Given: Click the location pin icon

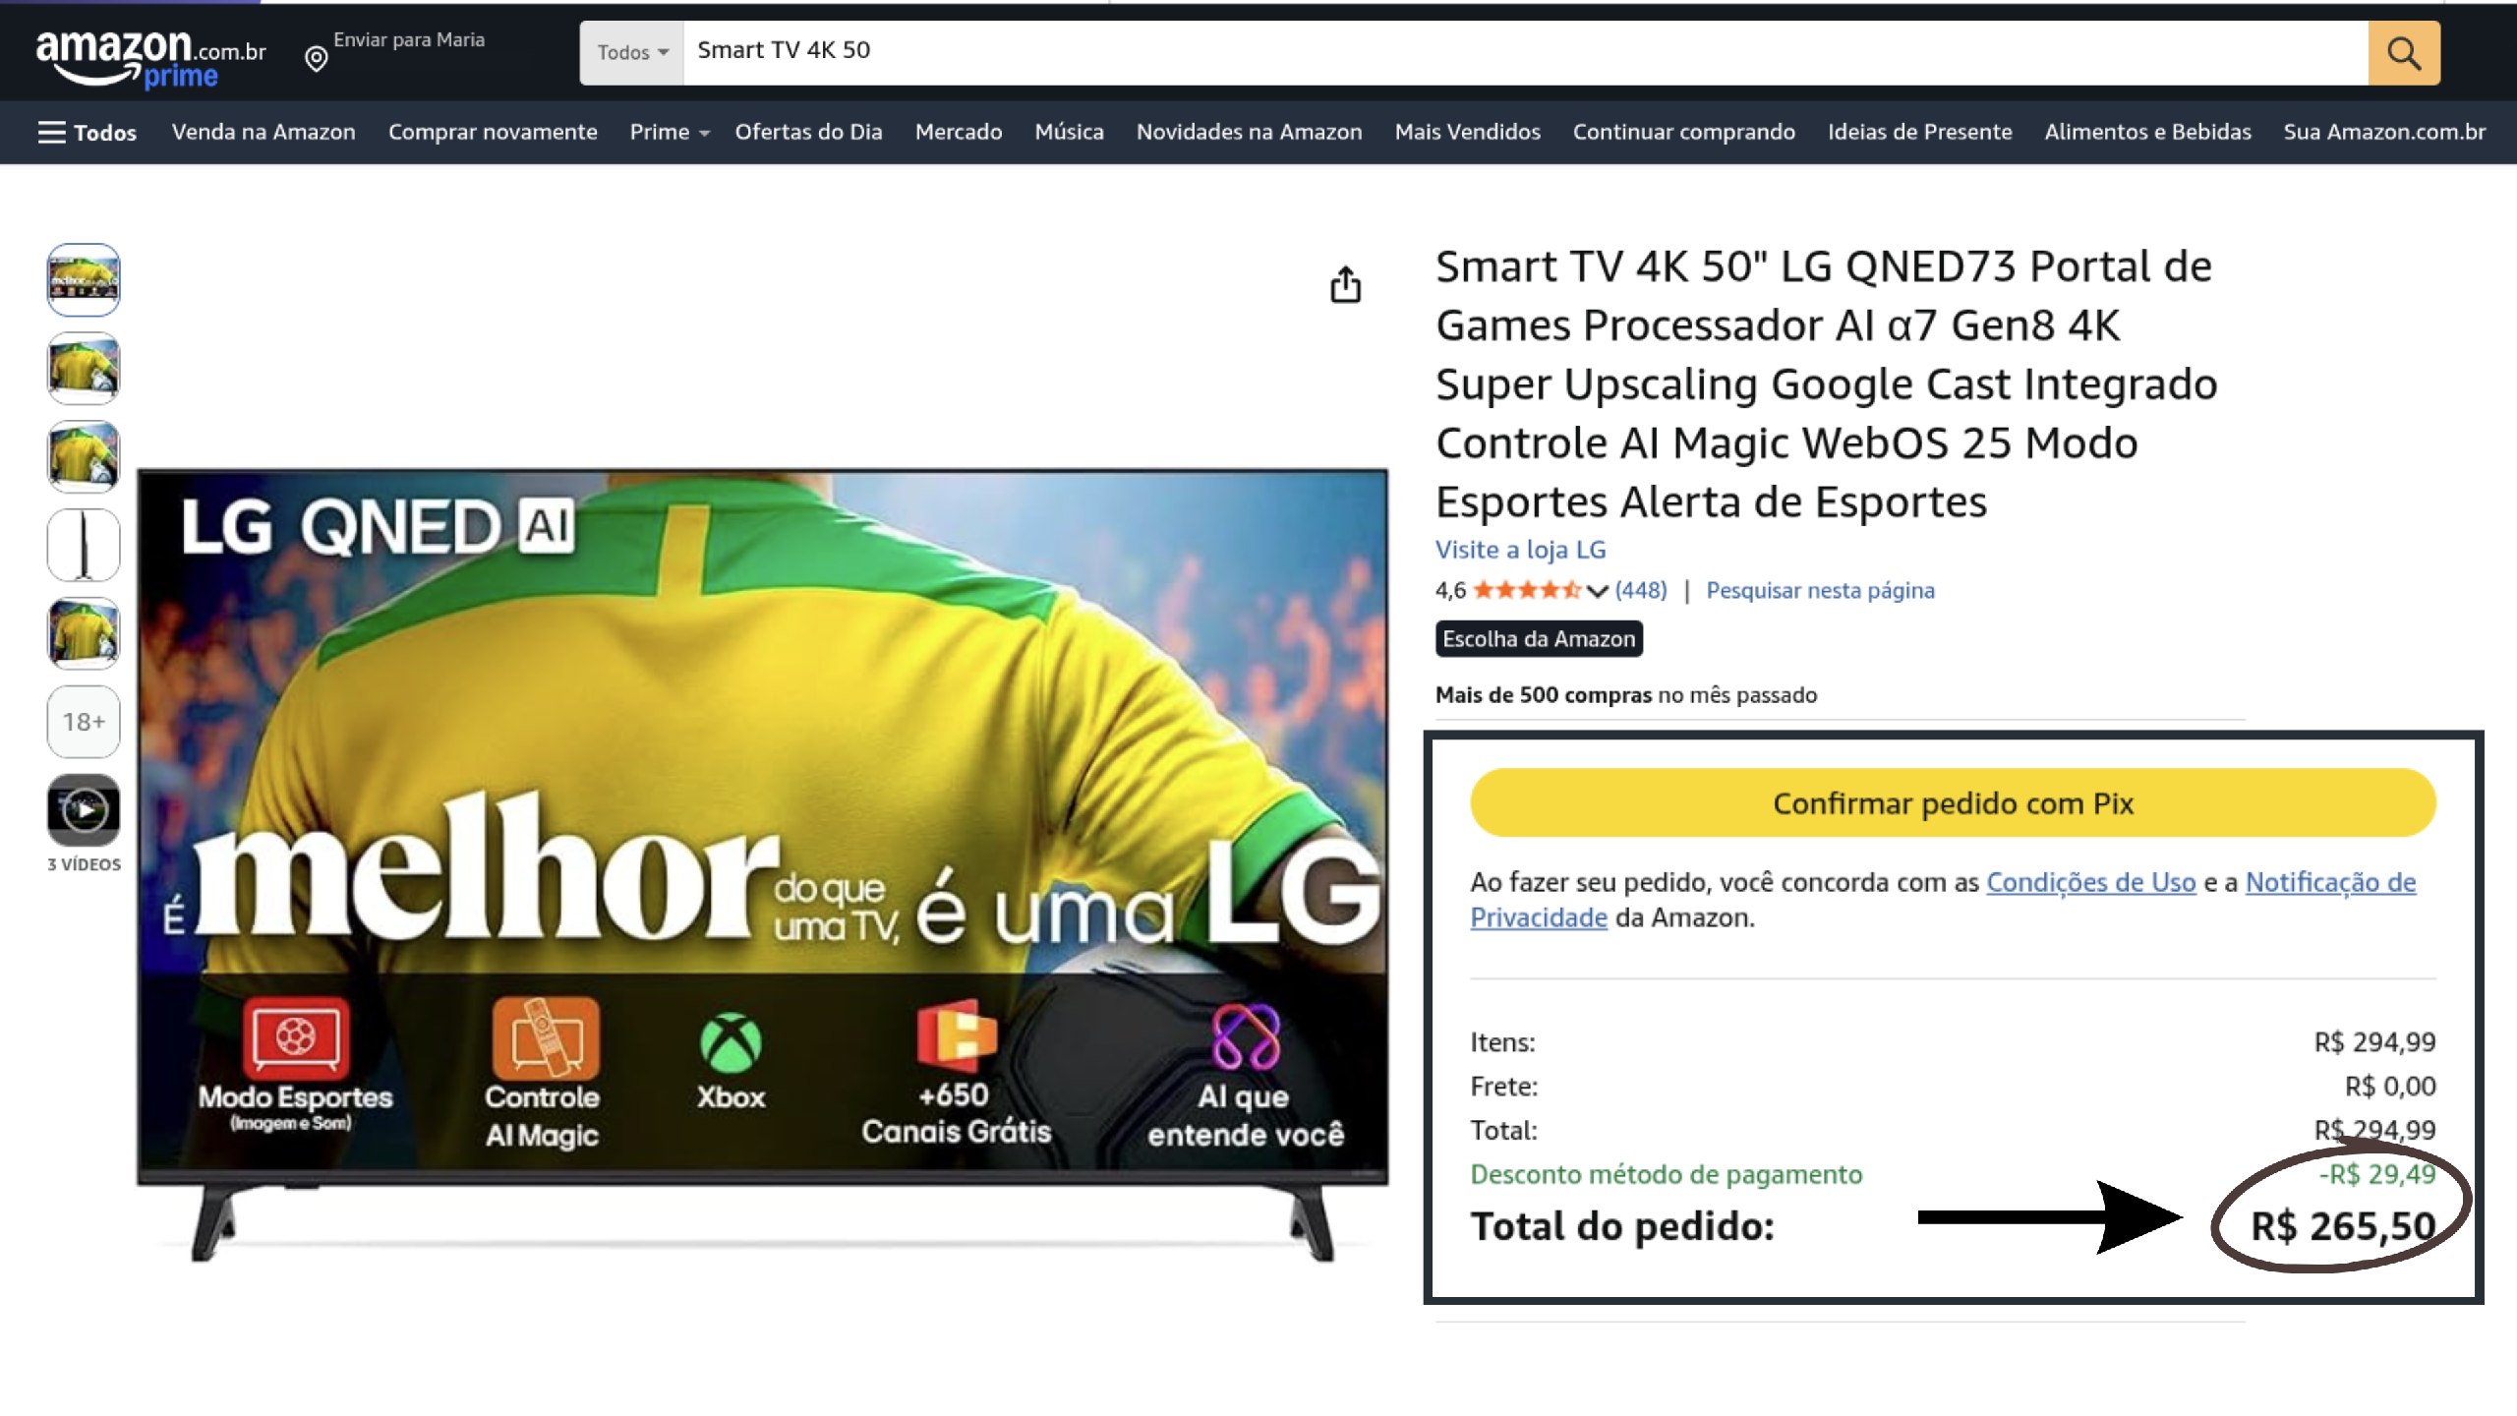Looking at the screenshot, I should coord(316,59).
